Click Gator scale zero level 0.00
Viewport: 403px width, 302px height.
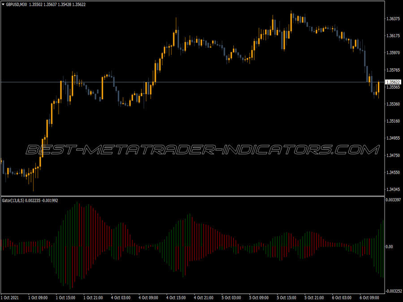(390, 247)
